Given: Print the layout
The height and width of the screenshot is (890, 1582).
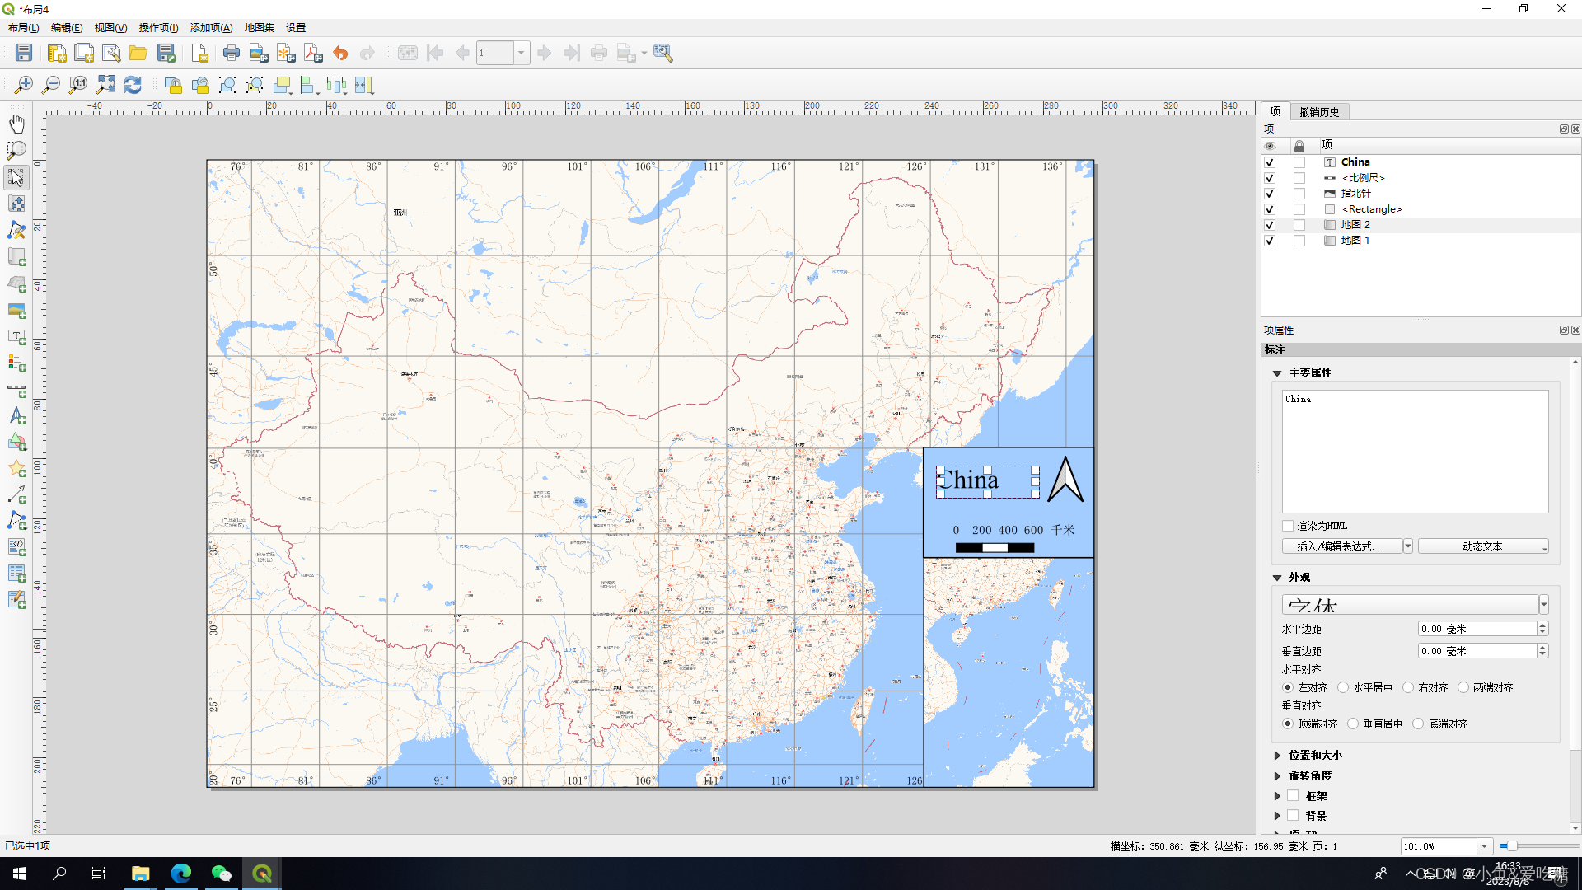Looking at the screenshot, I should coord(232,54).
